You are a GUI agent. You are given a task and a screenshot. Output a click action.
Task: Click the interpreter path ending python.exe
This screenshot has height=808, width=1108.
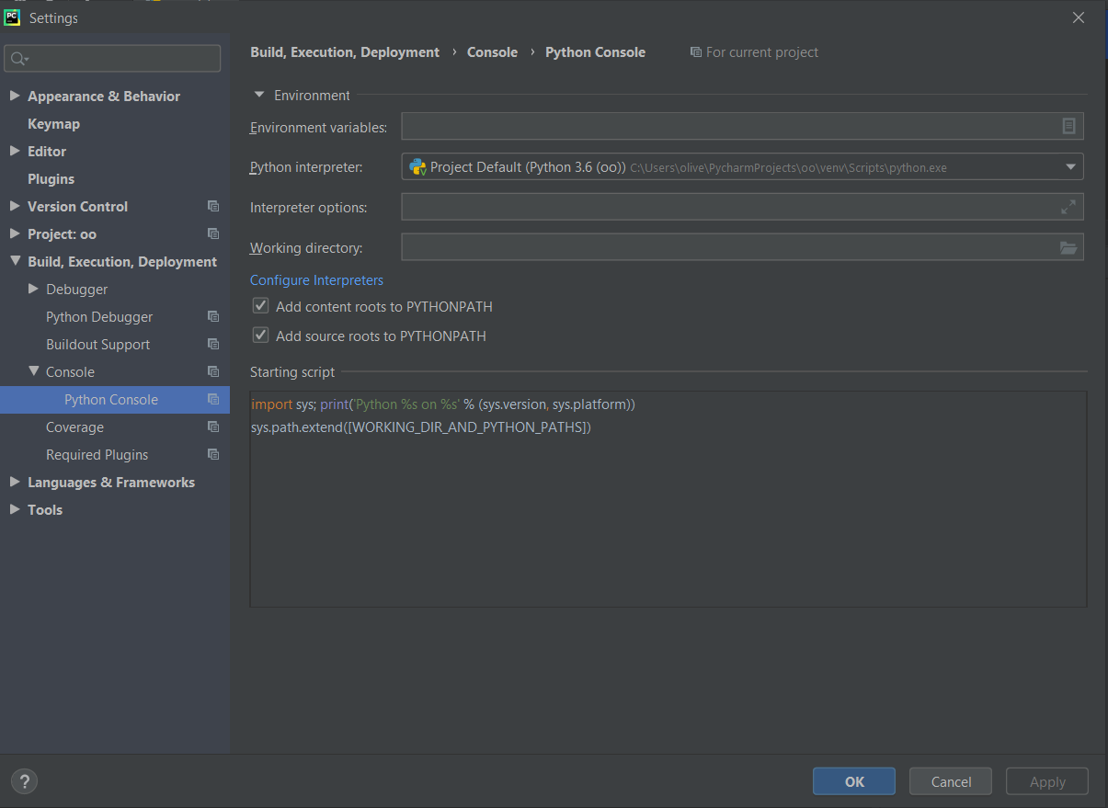point(788,168)
